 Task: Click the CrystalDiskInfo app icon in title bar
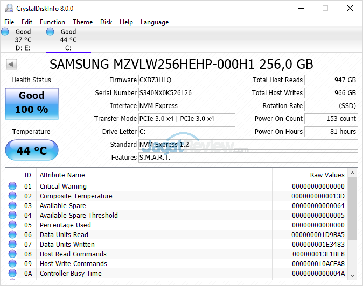pyautogui.click(x=8, y=9)
